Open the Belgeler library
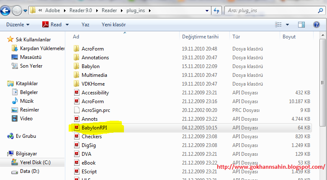The image size is (327, 180). pos(25,92)
